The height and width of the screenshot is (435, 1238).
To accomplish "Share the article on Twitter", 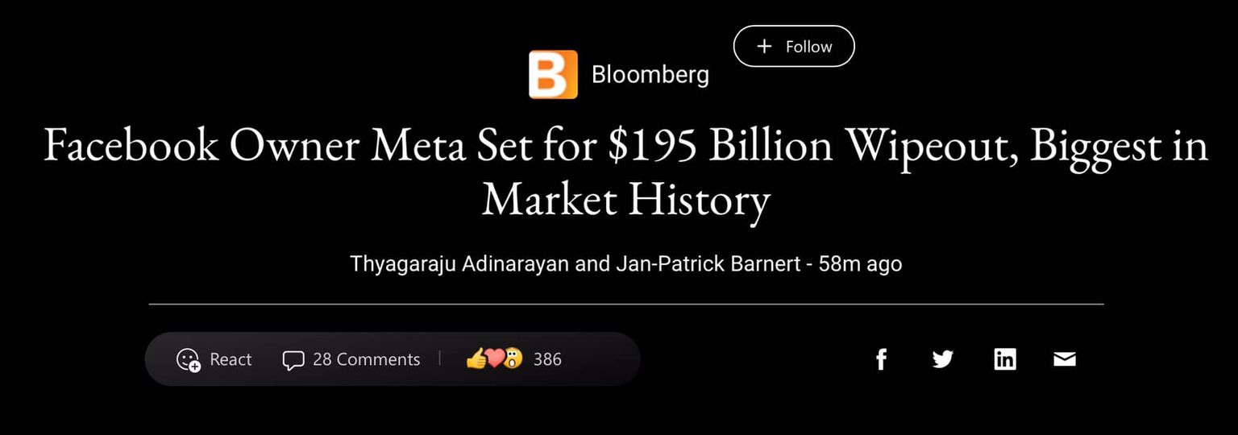I will coord(942,359).
